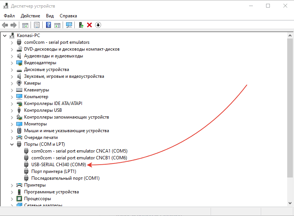Expand the Принтеры category
Image resolution: width=294 pixels, height=216 pixels.
click(12, 185)
